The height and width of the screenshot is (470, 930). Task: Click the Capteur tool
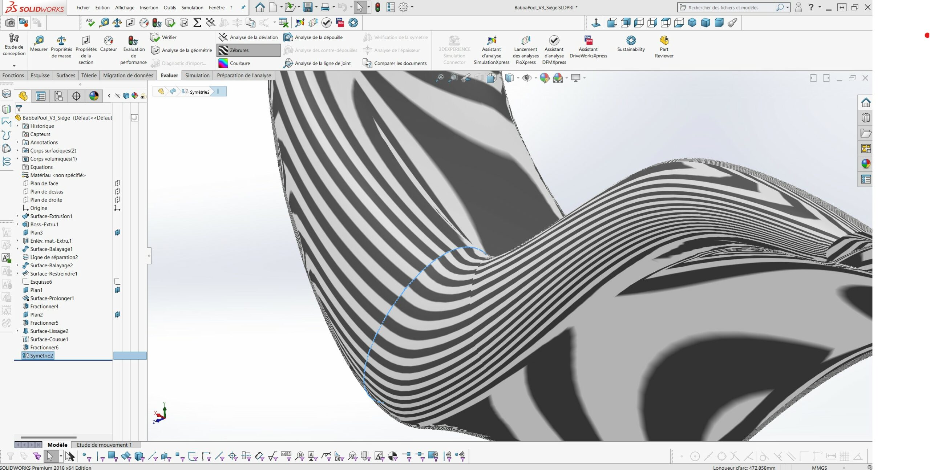[108, 44]
